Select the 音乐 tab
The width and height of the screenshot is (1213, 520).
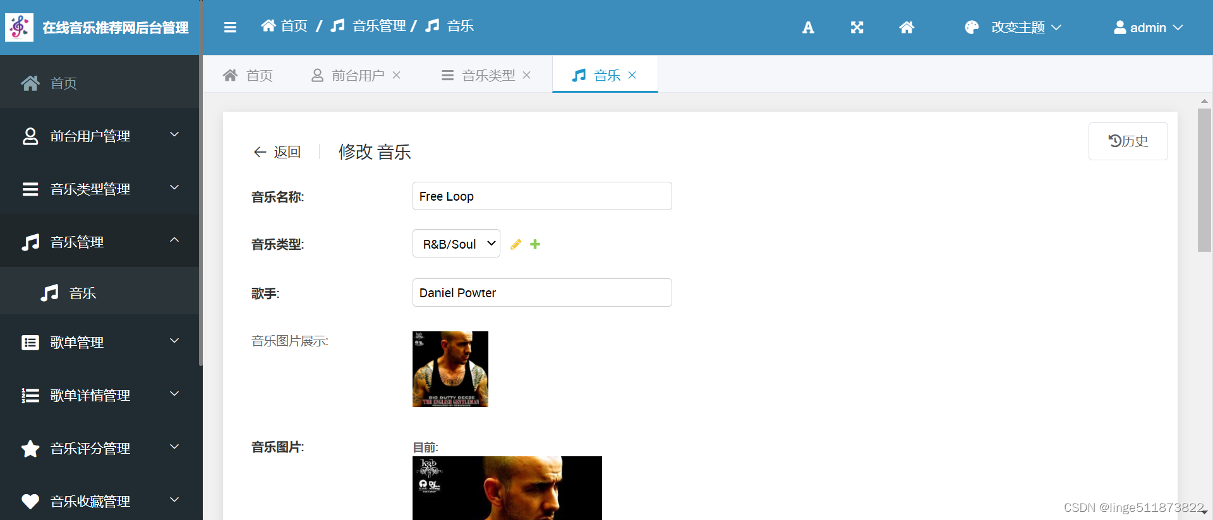[x=605, y=75]
